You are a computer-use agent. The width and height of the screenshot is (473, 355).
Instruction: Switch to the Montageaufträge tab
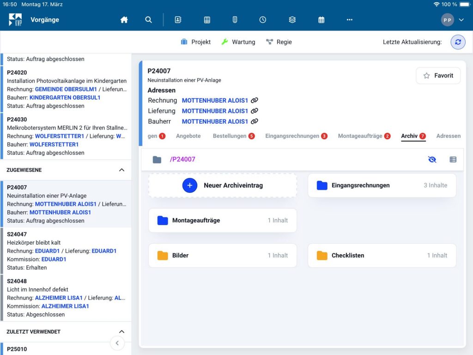(x=364, y=136)
